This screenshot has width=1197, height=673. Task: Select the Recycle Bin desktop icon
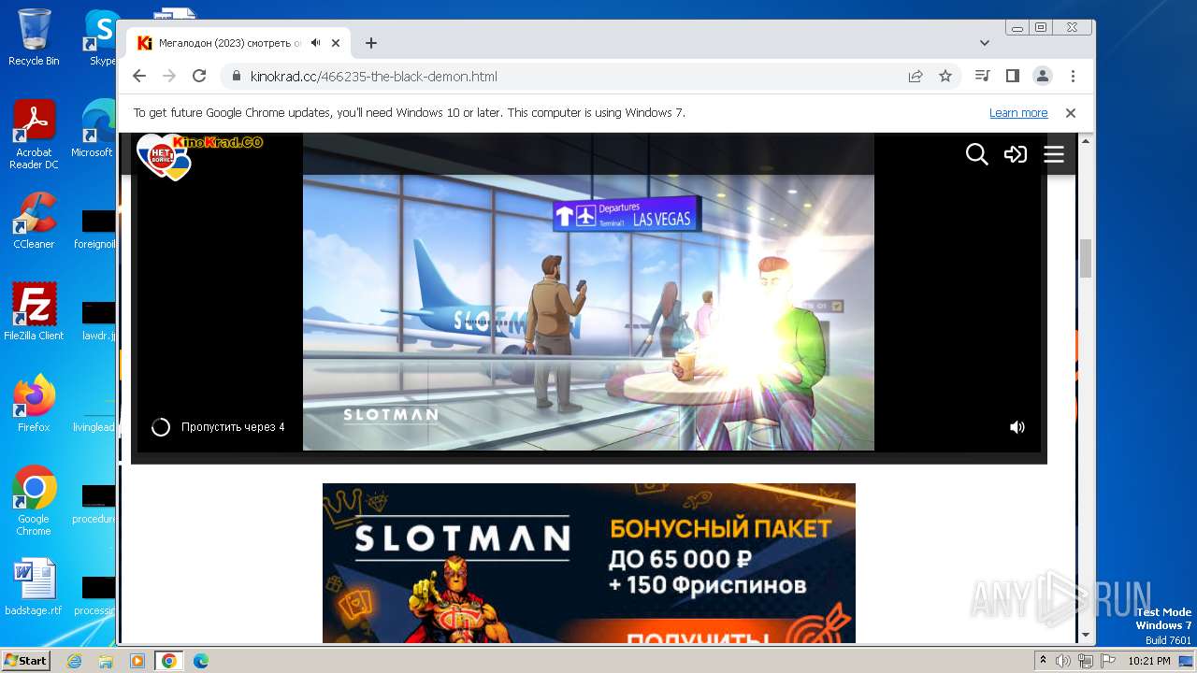tap(34, 37)
